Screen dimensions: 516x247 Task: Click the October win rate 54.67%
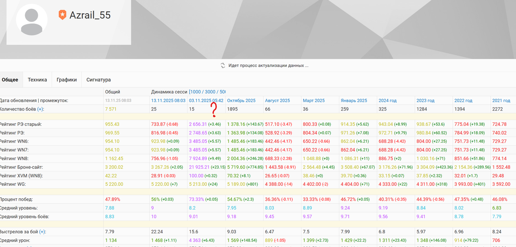[x=234, y=199]
